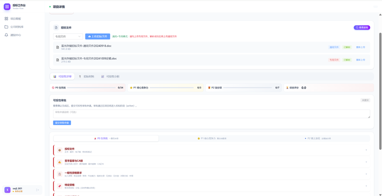Image resolution: width=382 pixels, height=196 pixels.
Task: Click the 招标文件 section document icon
Action: tap(56, 28)
